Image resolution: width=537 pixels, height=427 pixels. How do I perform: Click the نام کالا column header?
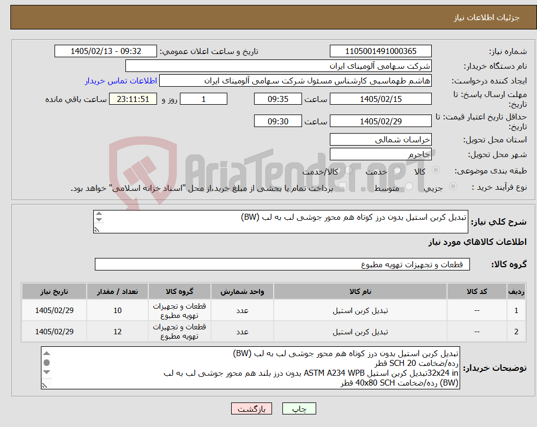tap(360, 291)
